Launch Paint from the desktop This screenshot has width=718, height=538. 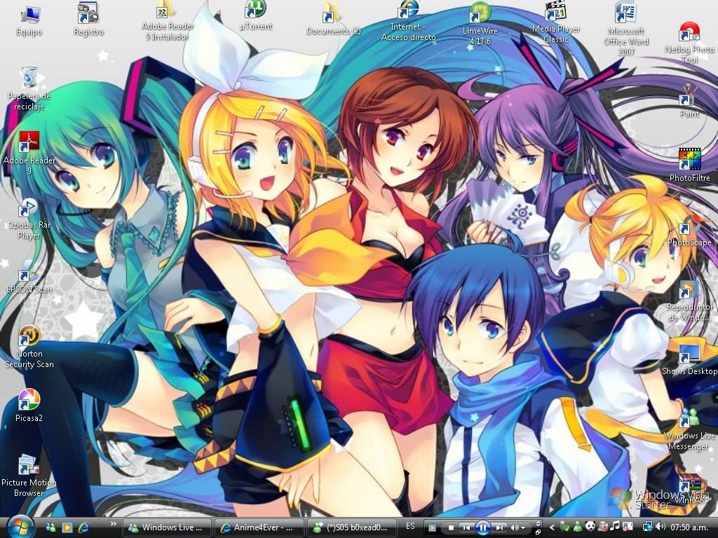[689, 102]
